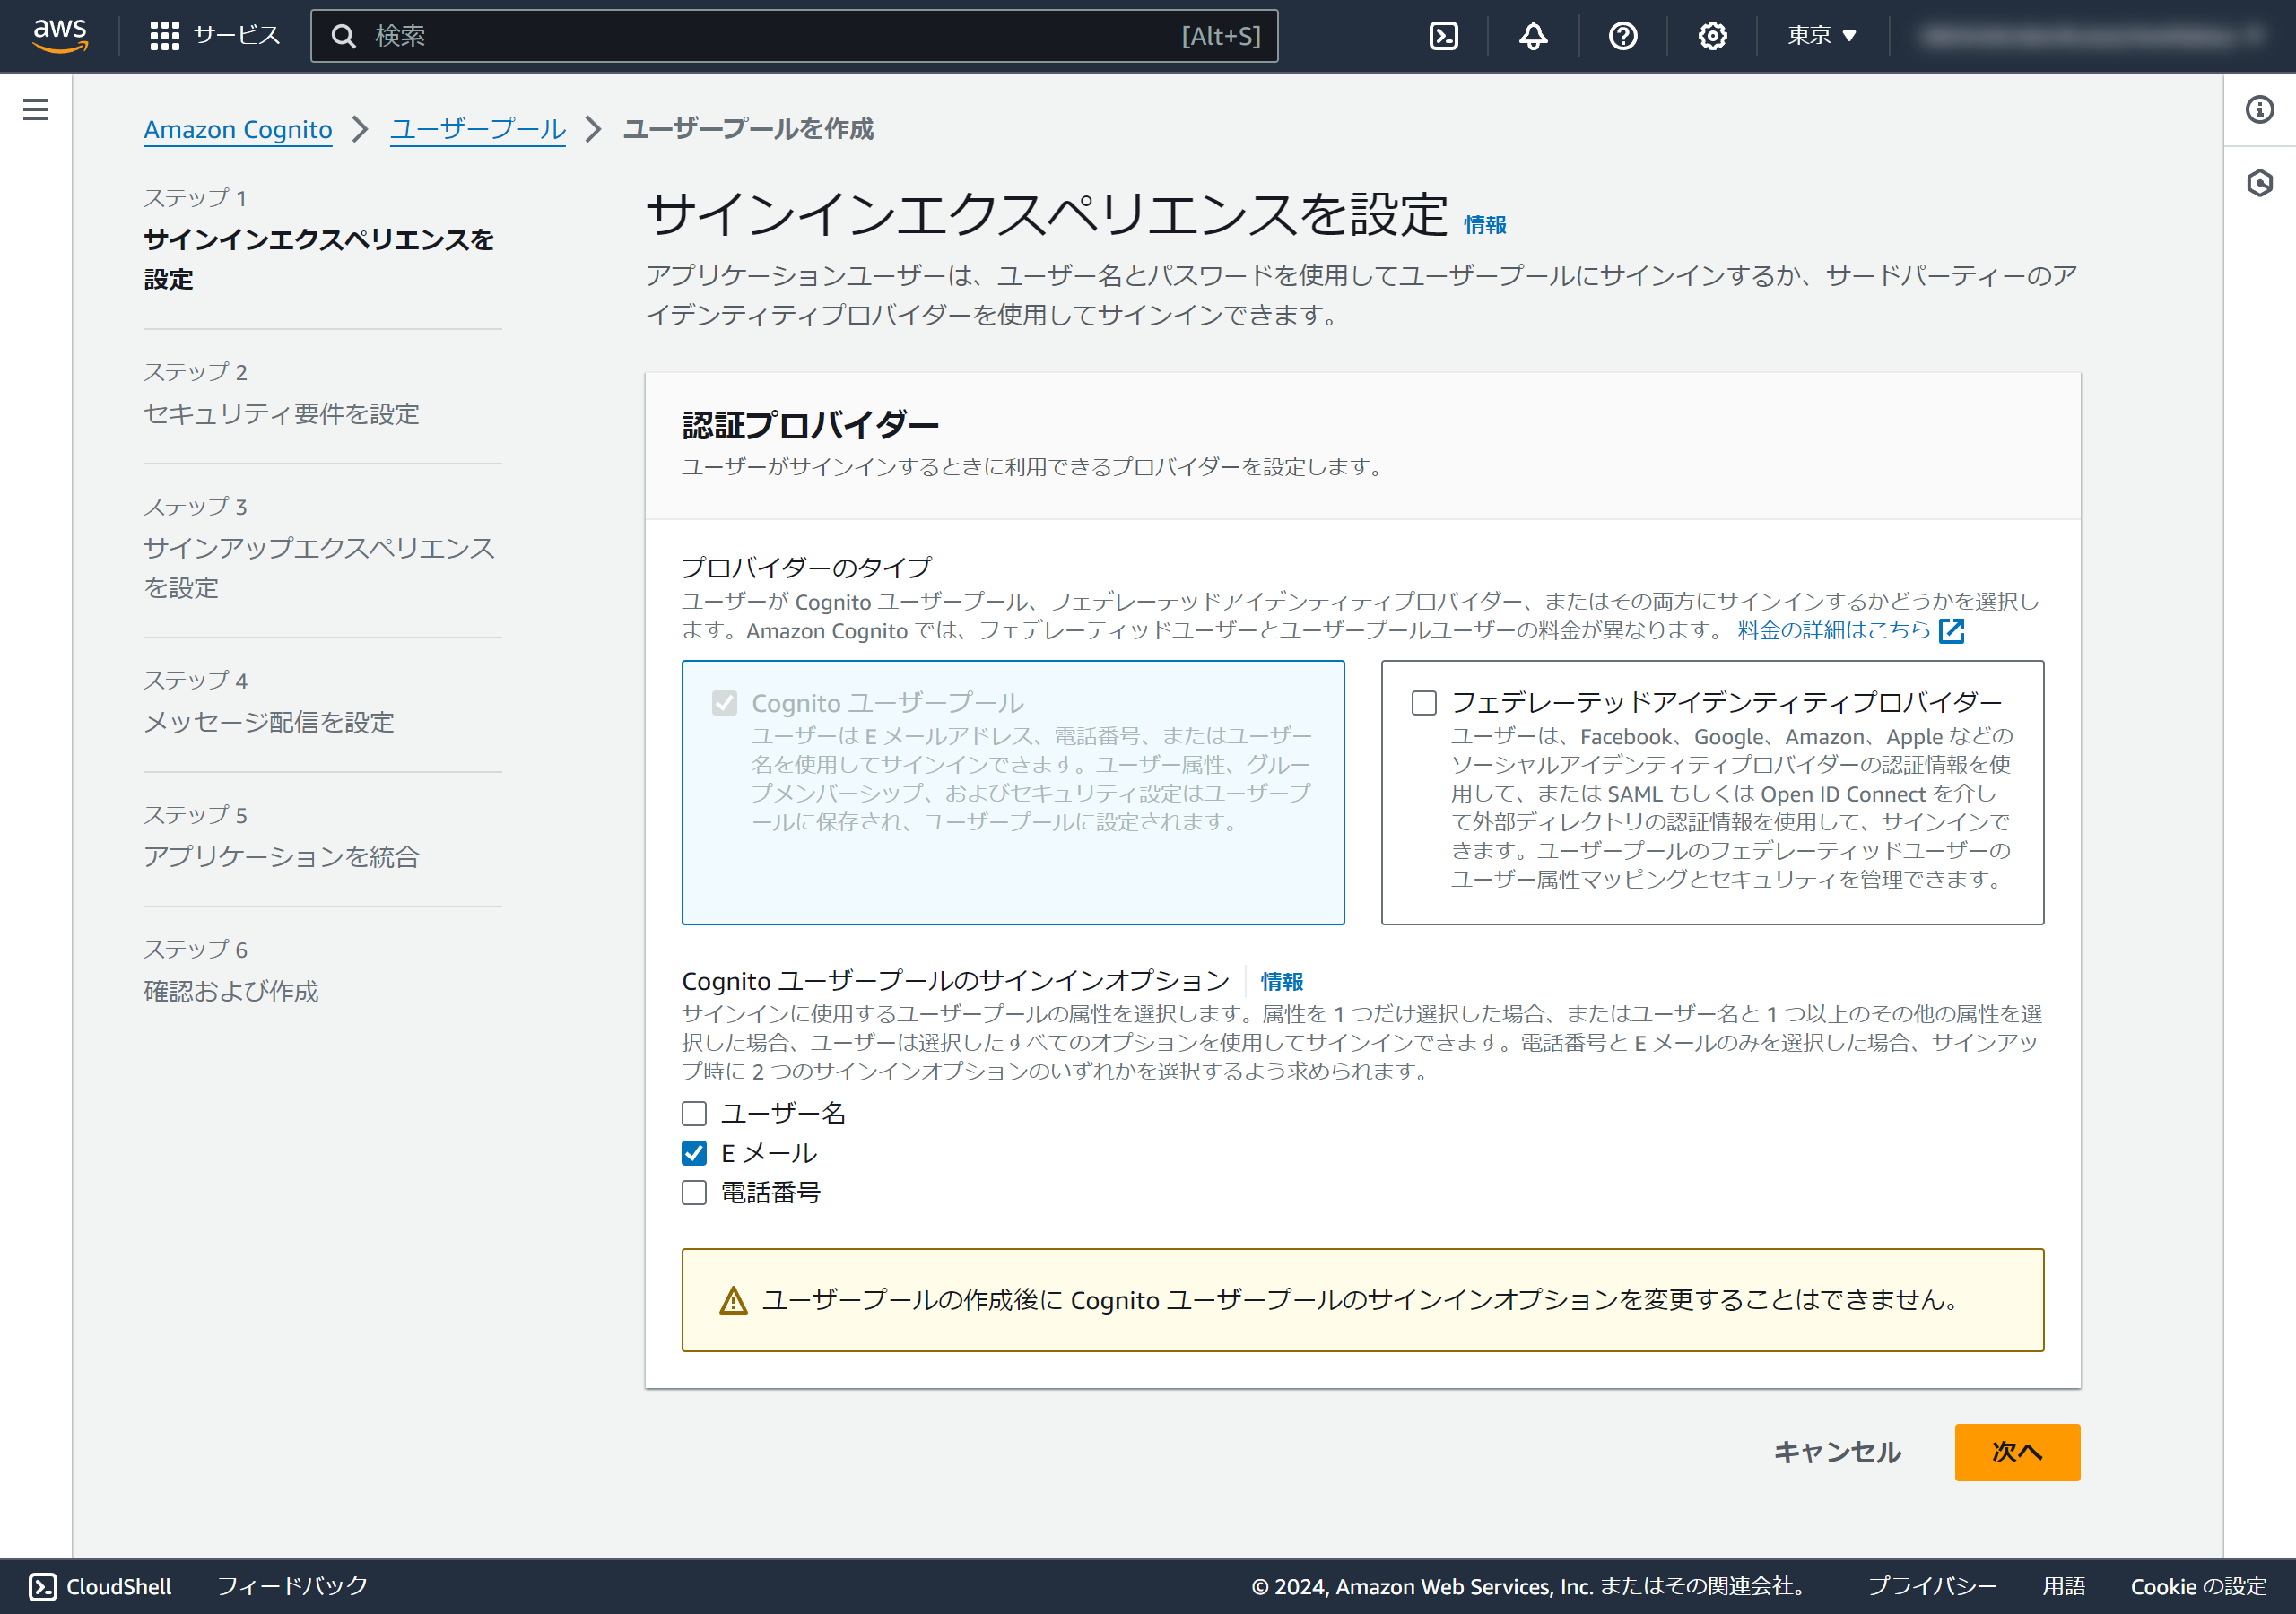
Task: Open the 東京 region dropdown
Action: tap(1821, 36)
